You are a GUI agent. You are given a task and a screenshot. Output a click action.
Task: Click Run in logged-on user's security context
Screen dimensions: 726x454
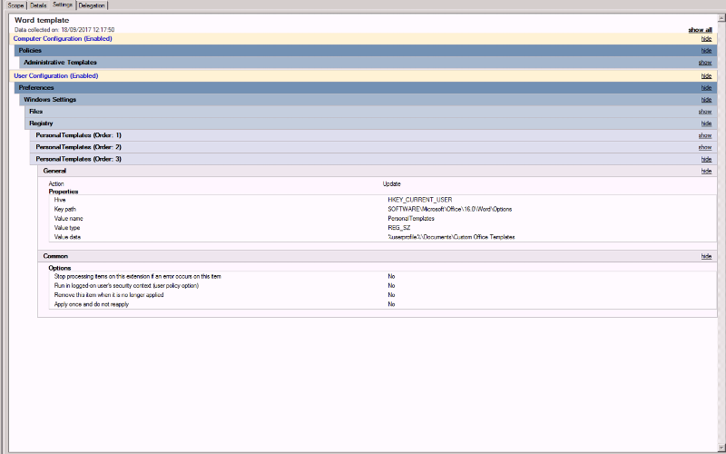126,286
